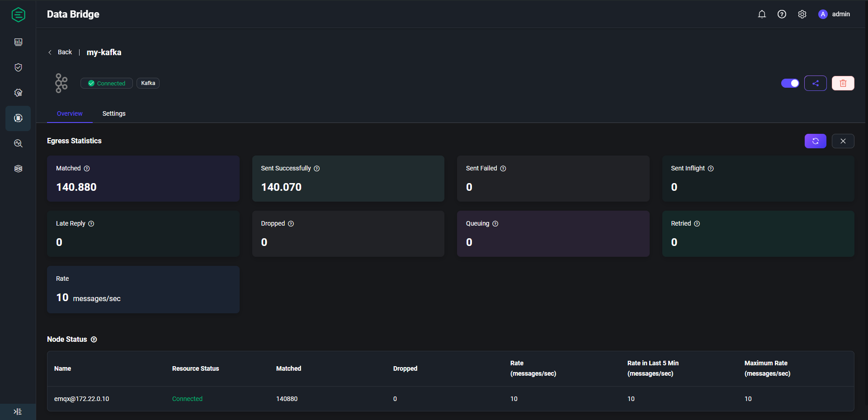The image size is (868, 420).
Task: Delete the my-kafka bridge using trash icon
Action: tap(843, 83)
